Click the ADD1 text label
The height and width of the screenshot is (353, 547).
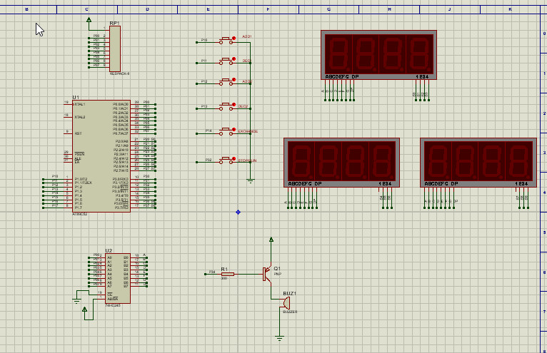click(x=247, y=36)
